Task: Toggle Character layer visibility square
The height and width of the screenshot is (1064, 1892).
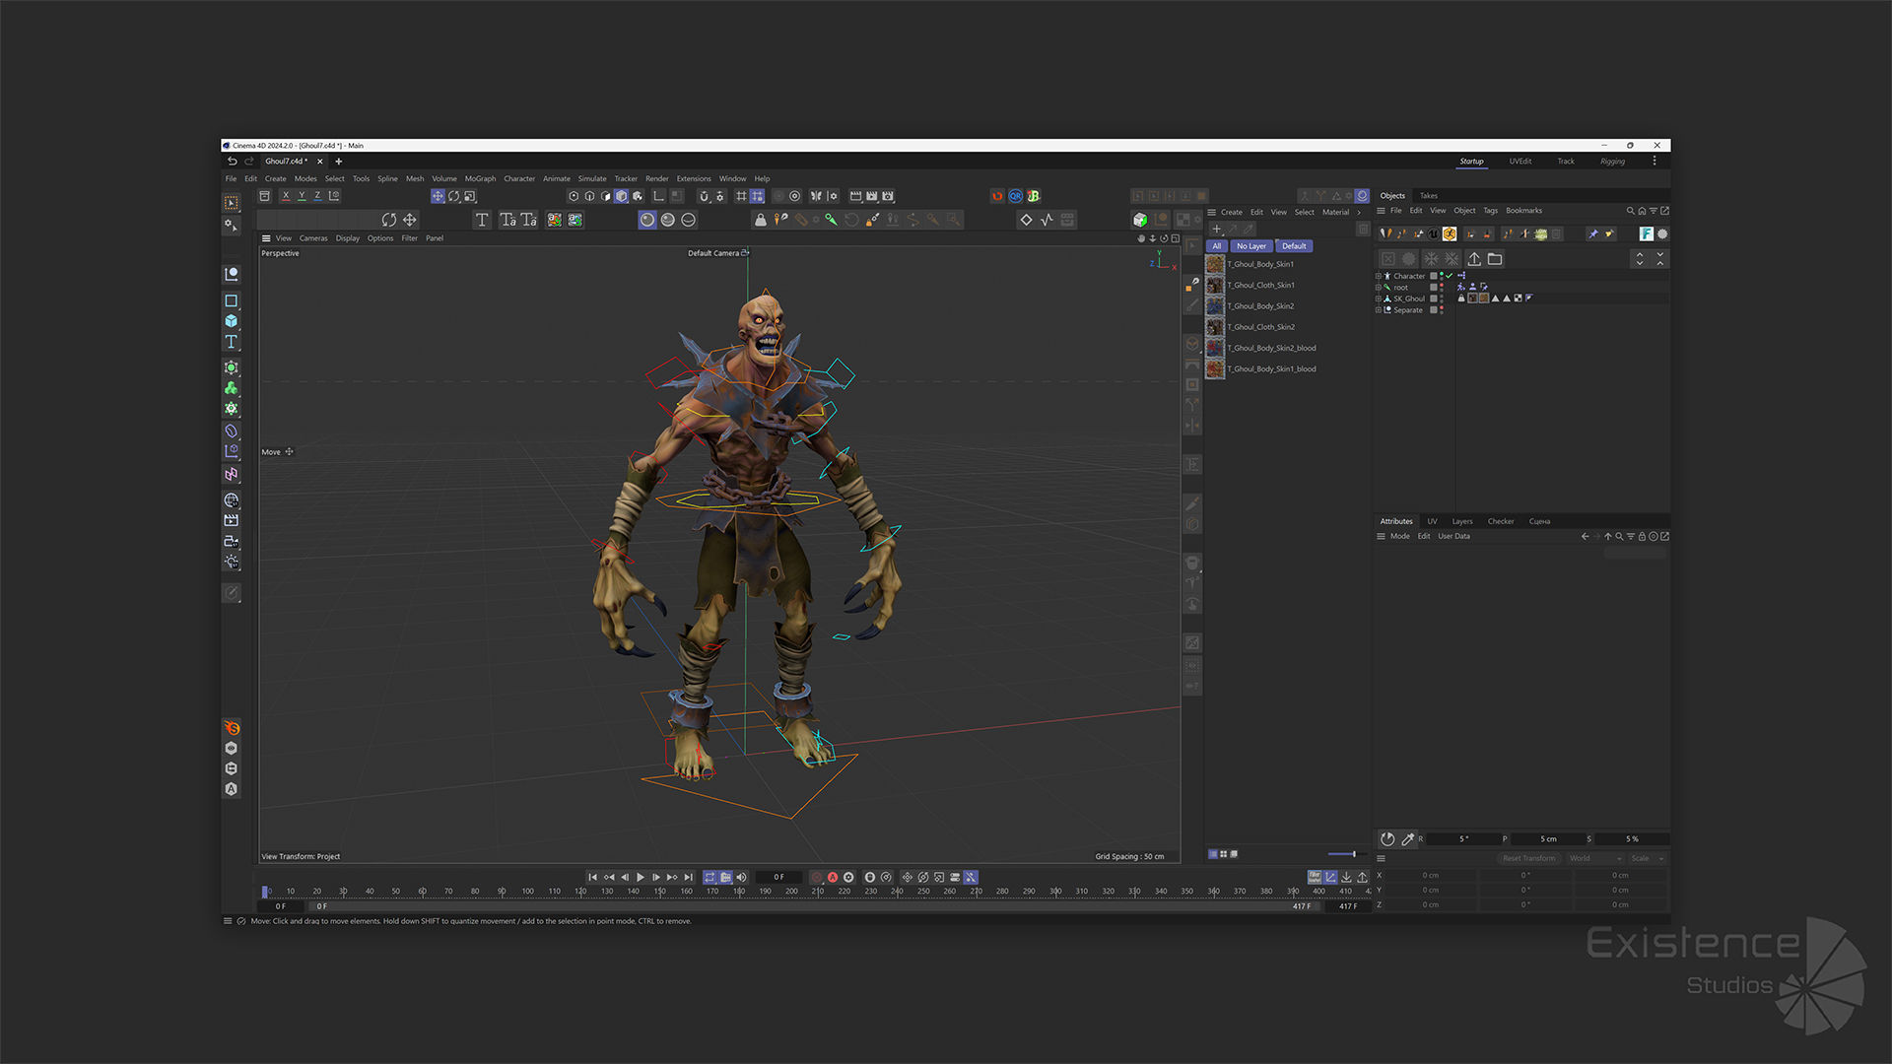Action: pyautogui.click(x=1434, y=276)
